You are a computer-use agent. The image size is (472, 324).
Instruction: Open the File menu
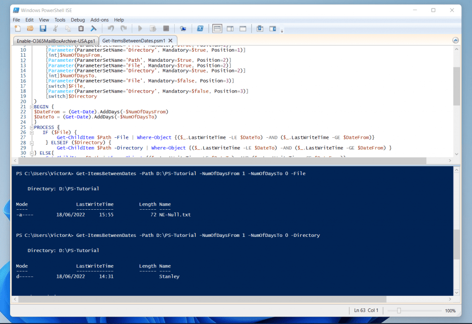(16, 20)
